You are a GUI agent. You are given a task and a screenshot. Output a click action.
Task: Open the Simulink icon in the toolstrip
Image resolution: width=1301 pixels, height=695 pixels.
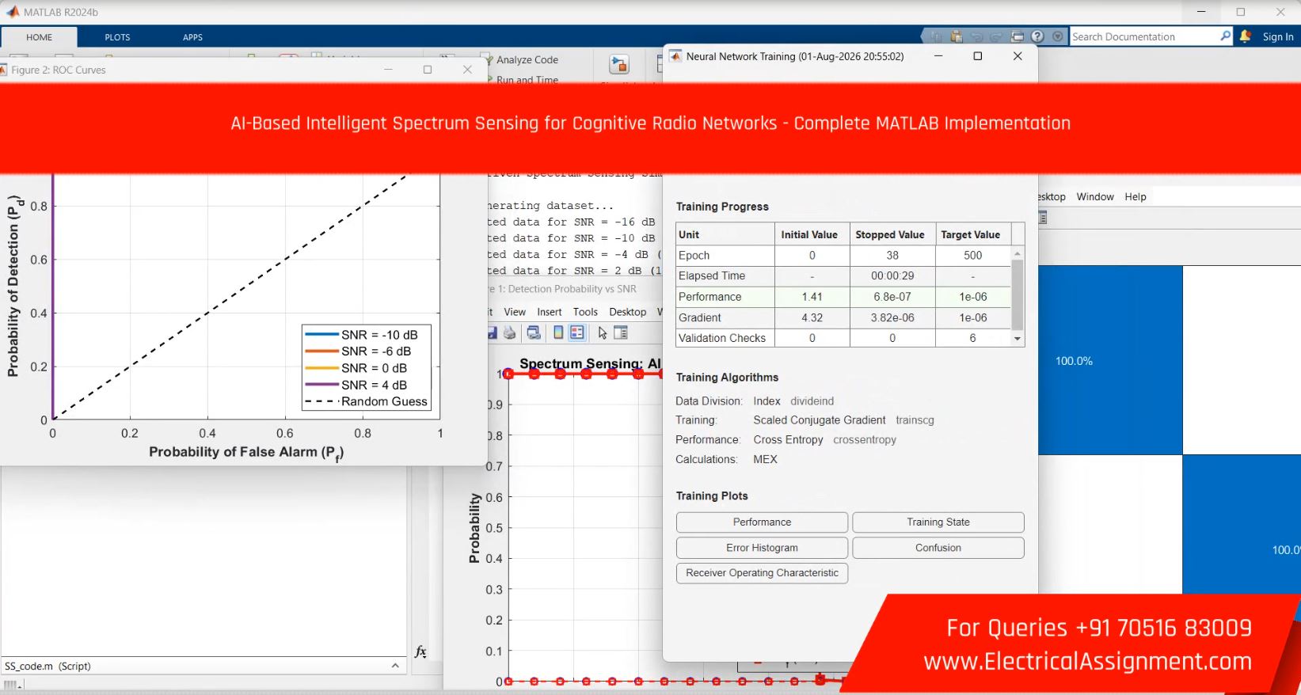pos(618,64)
